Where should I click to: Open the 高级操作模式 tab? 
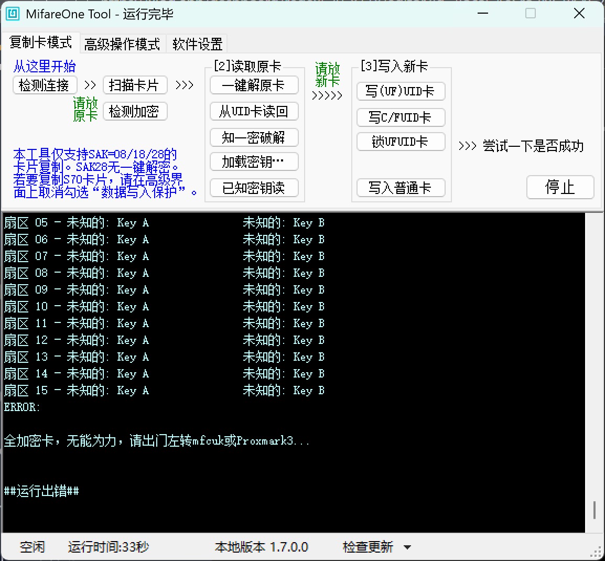pyautogui.click(x=122, y=44)
